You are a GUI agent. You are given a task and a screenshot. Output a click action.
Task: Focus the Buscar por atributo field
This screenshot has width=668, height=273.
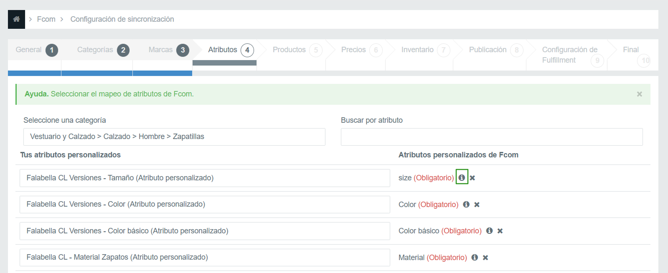[491, 137]
